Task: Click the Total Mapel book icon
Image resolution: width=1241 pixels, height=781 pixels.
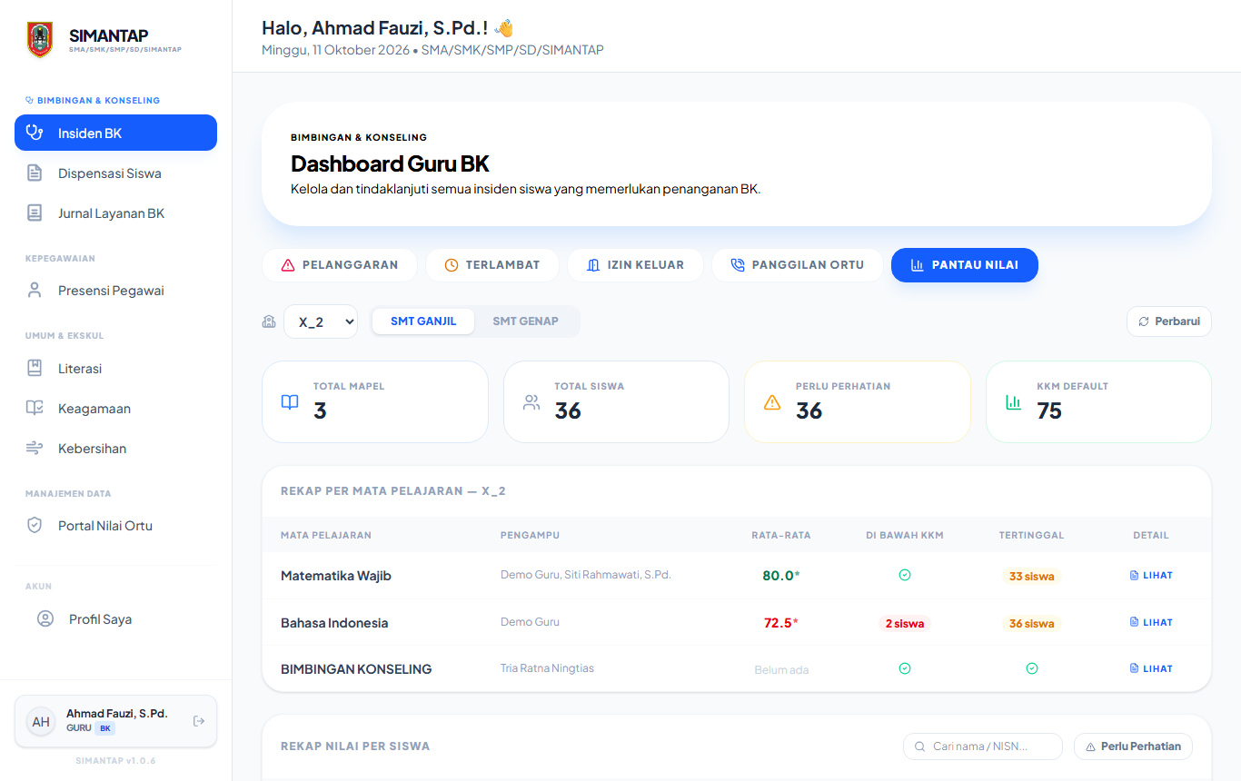Action: click(x=290, y=402)
